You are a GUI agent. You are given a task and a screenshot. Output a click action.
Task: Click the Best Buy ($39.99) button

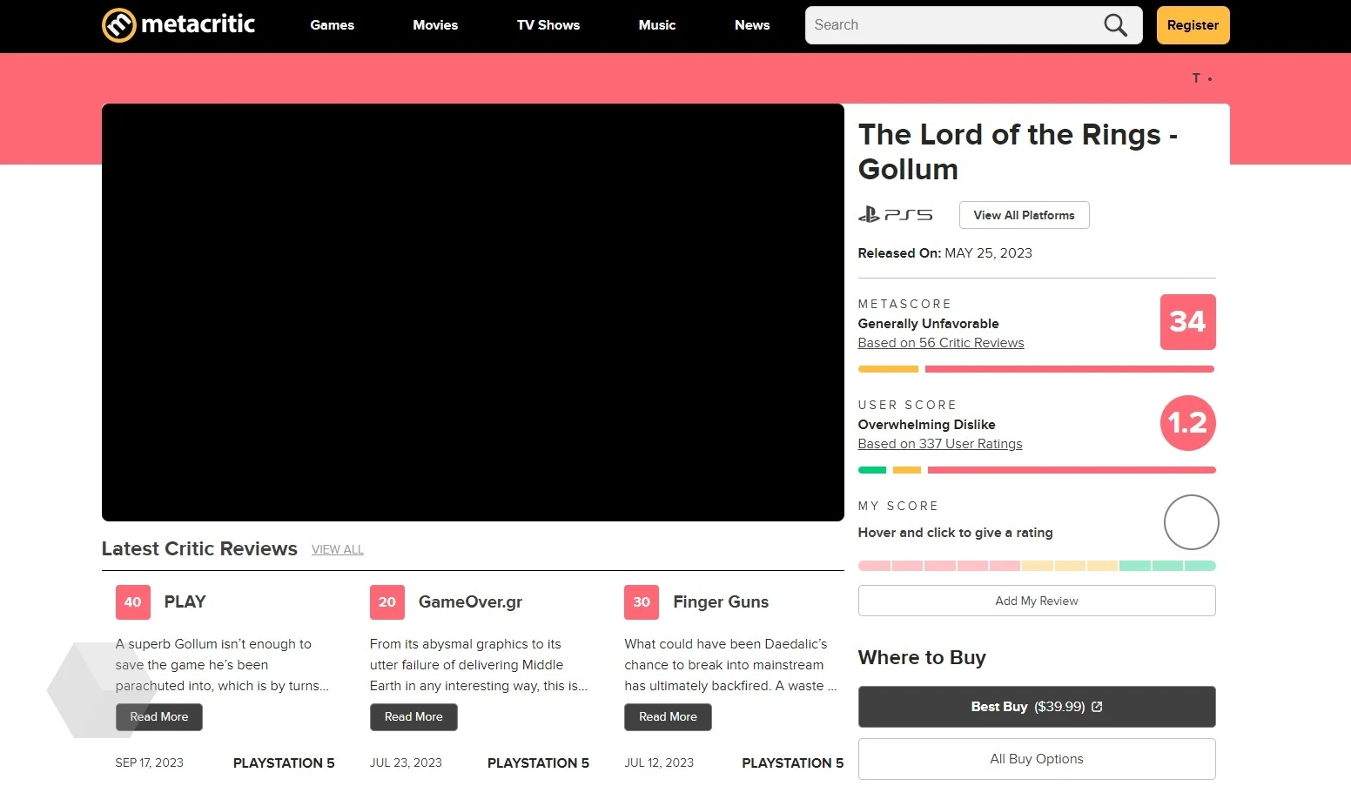tap(1037, 707)
